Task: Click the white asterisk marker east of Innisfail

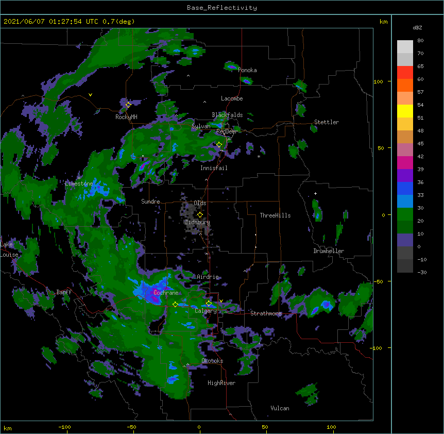Action: [259, 156]
